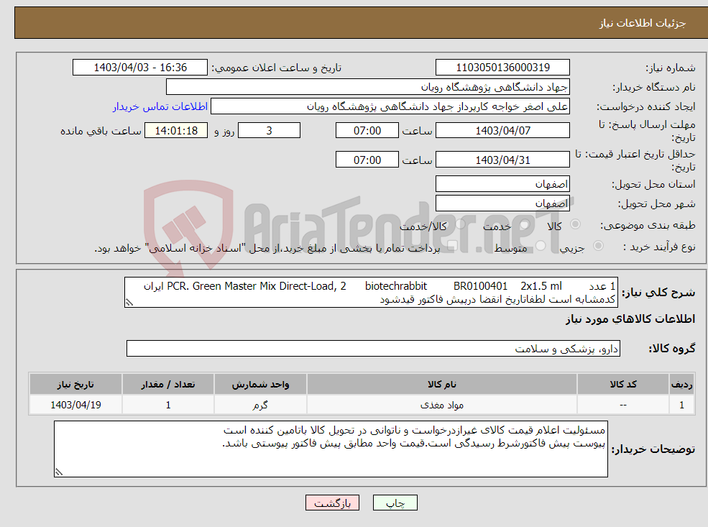Click the مواد مغذی item name cell
708x527 pixels.
coord(442,405)
